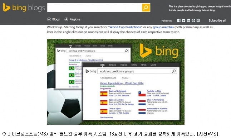Open the World Cup Predictions link
The width and height of the screenshot is (231, 138).
point(125,27)
